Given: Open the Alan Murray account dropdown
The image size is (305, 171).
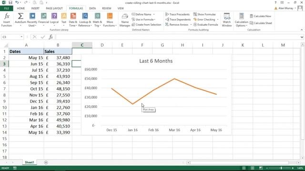Looking at the screenshot, I should pos(295,8).
